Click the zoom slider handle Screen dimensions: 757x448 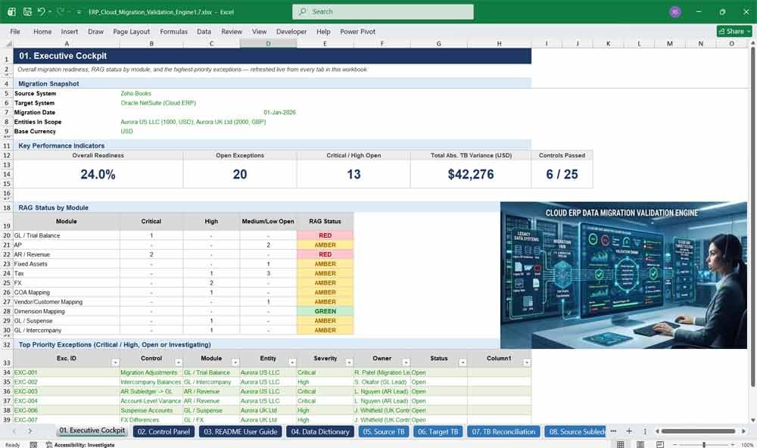704,445
